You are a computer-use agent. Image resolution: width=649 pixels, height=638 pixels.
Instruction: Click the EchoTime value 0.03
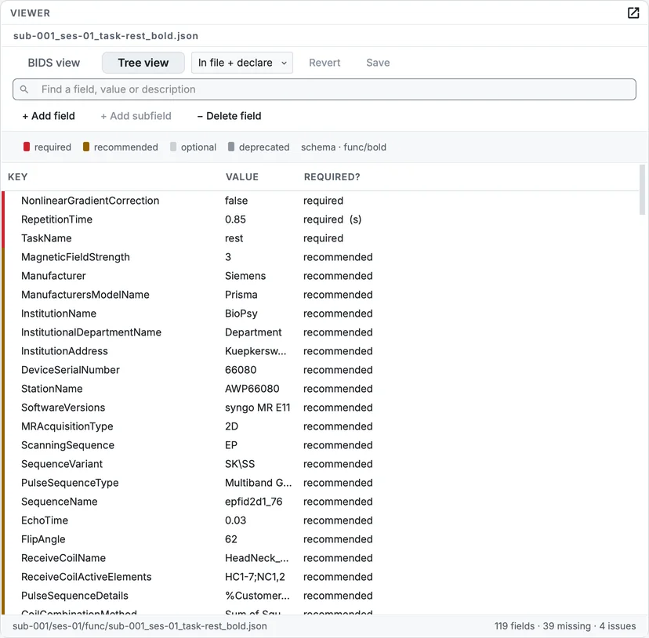pos(235,520)
